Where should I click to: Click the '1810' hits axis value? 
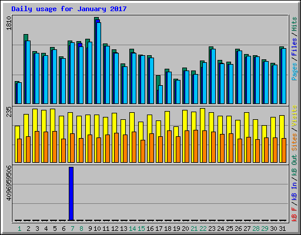[x=9, y=23]
